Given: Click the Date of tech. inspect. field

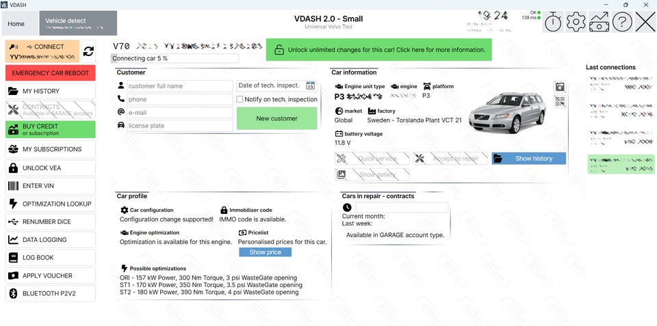Looking at the screenshot, I should coord(276,86).
